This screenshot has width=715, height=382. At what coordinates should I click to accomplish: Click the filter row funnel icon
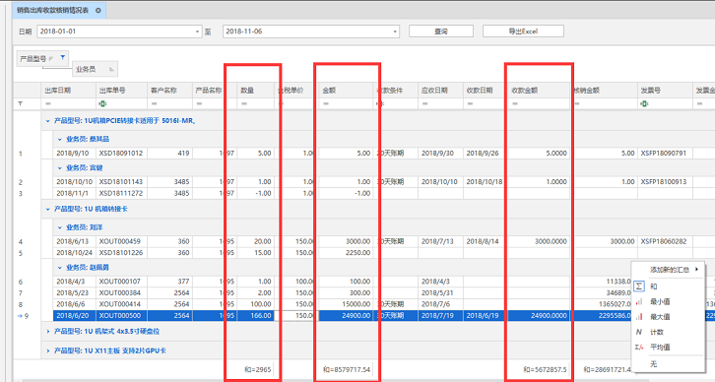20,104
